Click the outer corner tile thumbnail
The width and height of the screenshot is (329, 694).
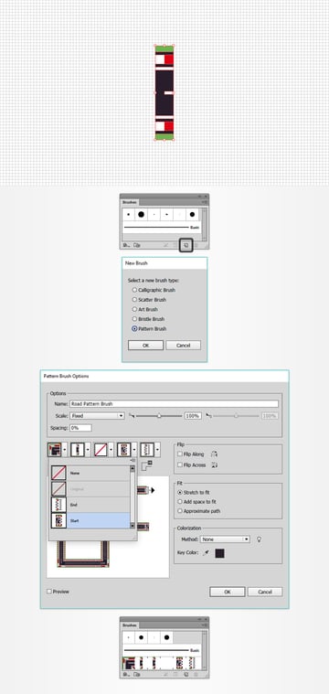pos(55,450)
